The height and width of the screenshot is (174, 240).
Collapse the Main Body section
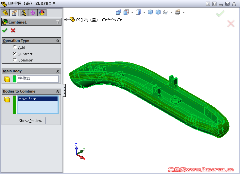[x=58, y=71]
